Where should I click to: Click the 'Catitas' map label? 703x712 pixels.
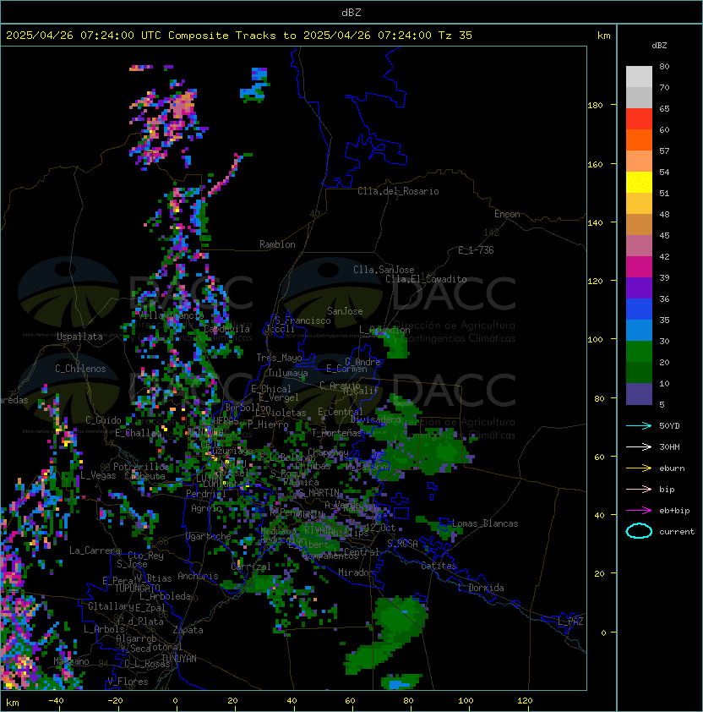pyautogui.click(x=439, y=566)
